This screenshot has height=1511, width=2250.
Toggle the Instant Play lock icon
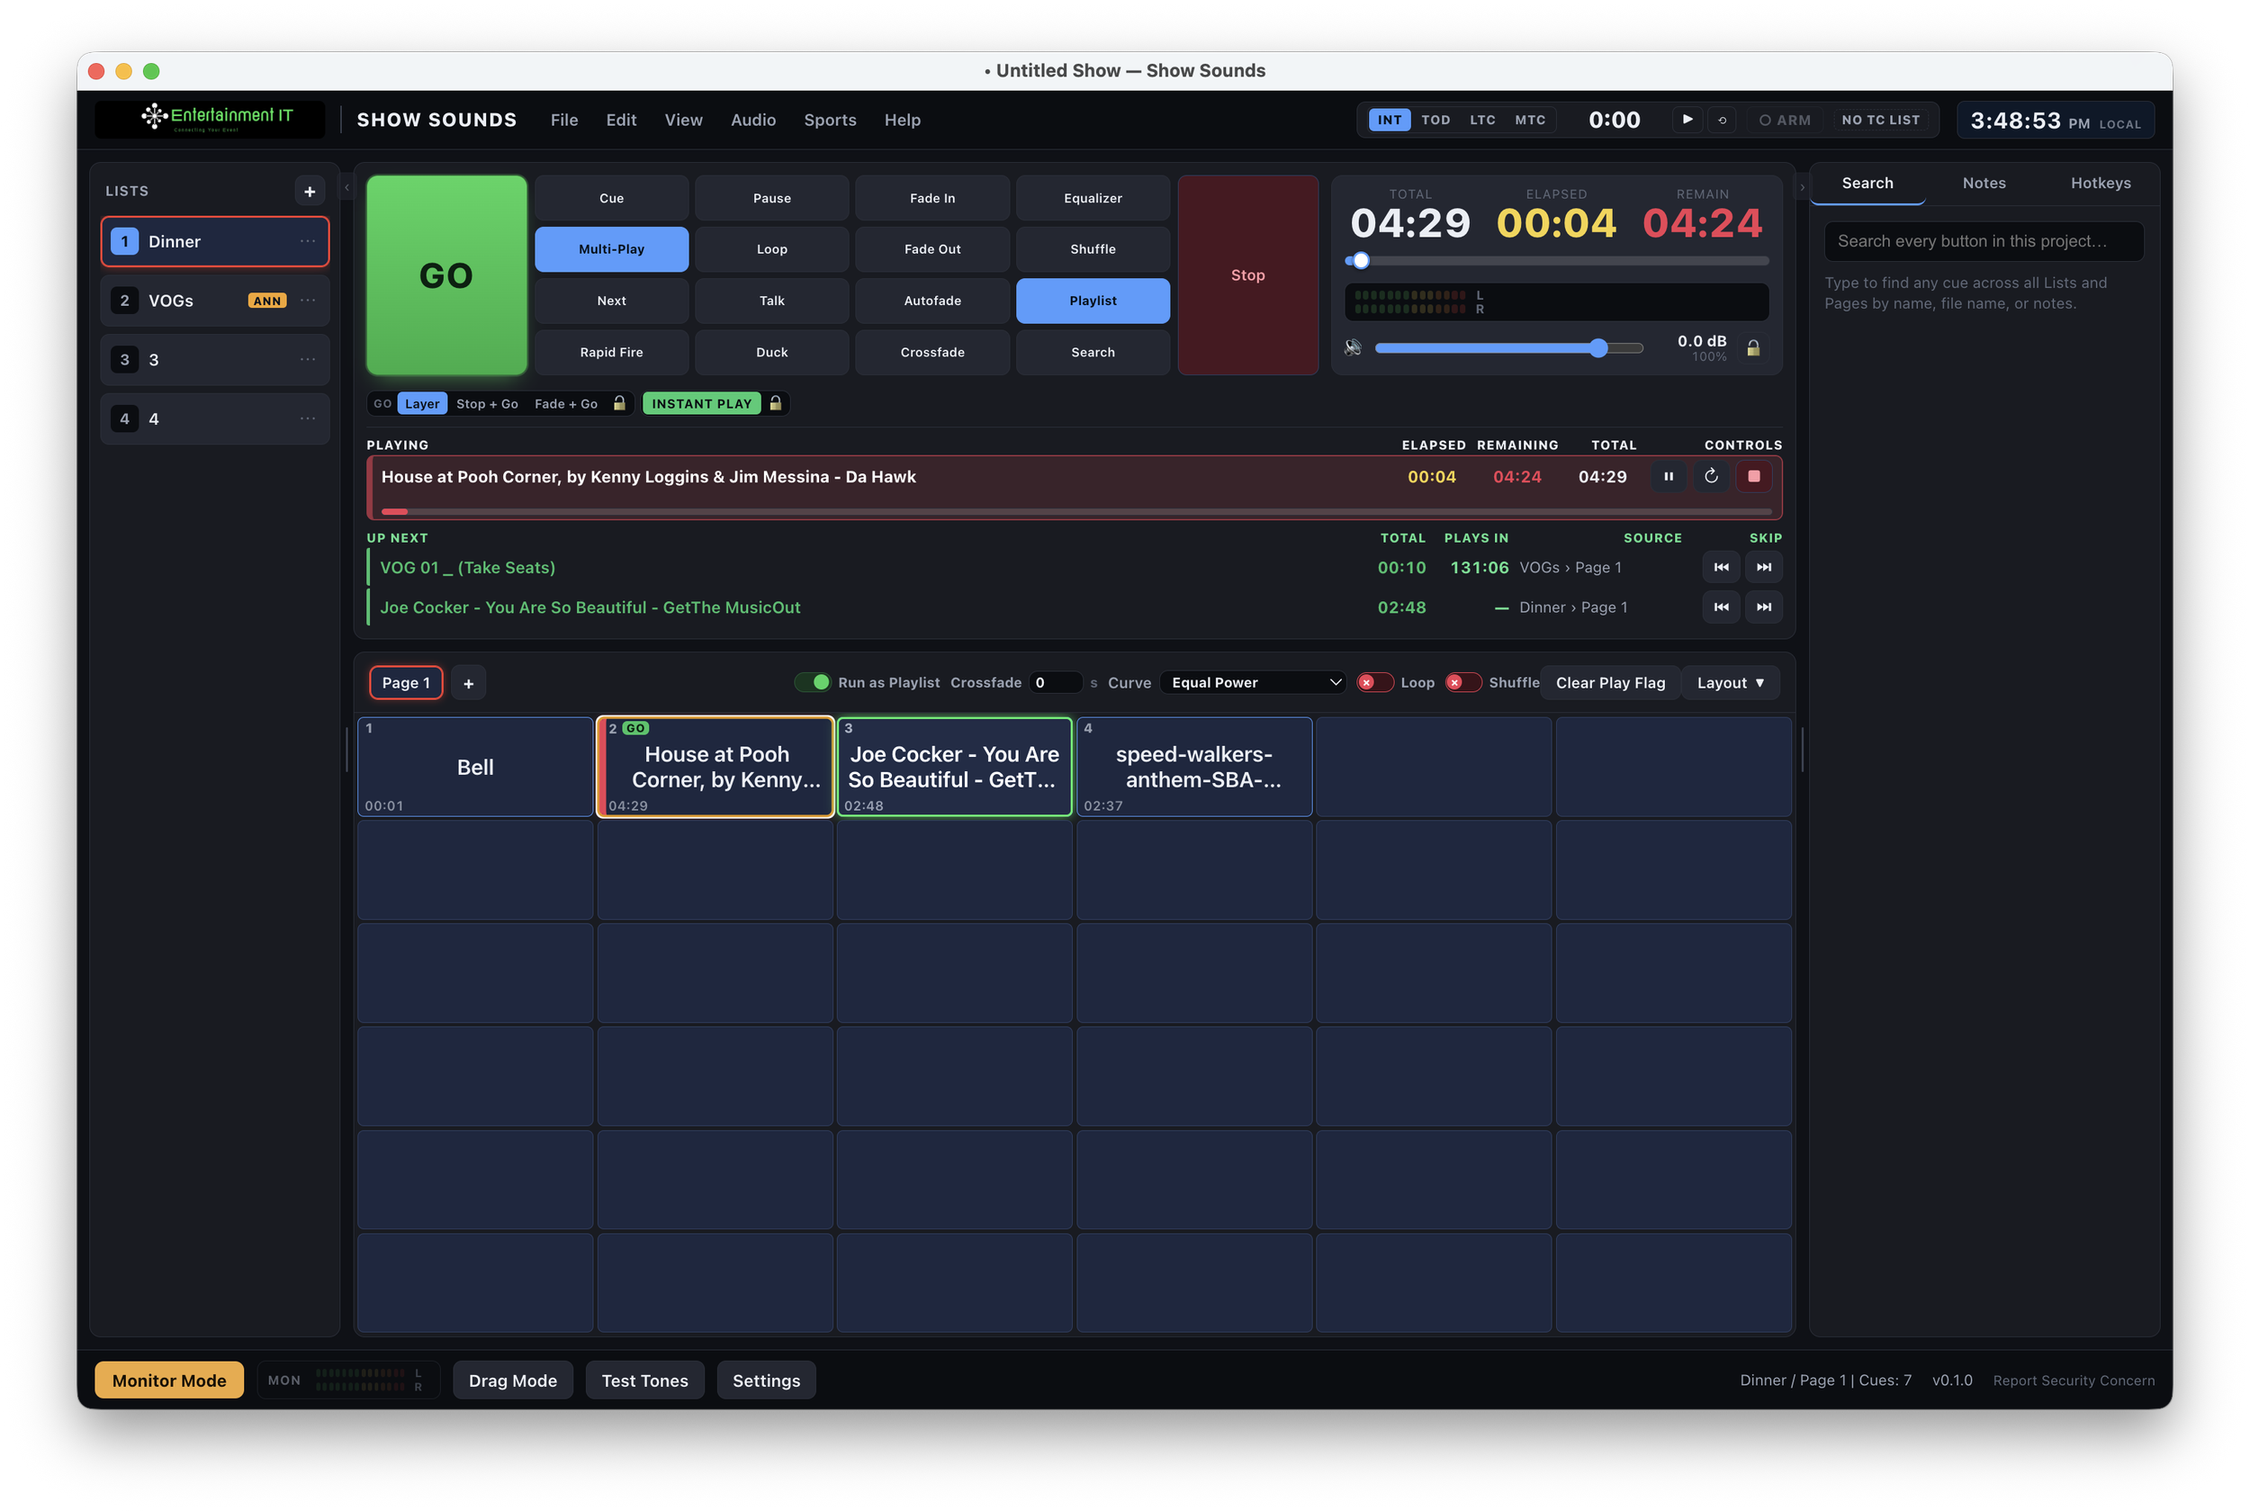[775, 404]
